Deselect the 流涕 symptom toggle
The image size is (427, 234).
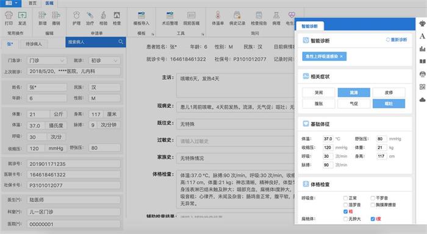[354, 93]
